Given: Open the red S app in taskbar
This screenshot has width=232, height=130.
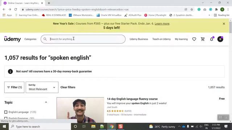Looking at the screenshot, I should pyautogui.click(x=121, y=126).
